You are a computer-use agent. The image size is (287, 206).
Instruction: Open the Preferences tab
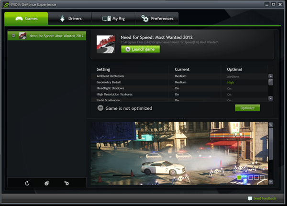157,19
